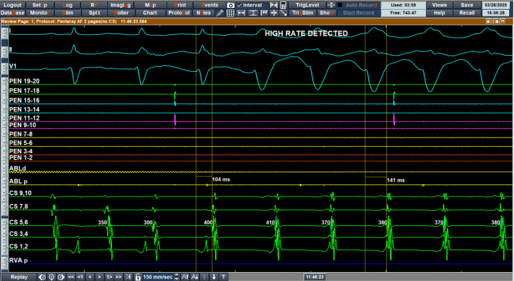Click the center-align calipers icon
The height and width of the screenshot is (281, 514).
[x=274, y=13]
